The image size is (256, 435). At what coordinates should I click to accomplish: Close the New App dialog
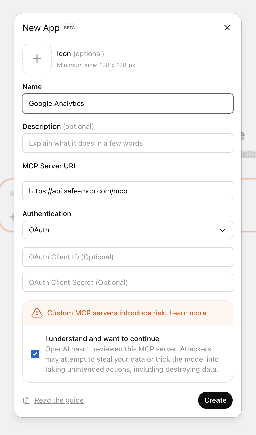point(227,28)
